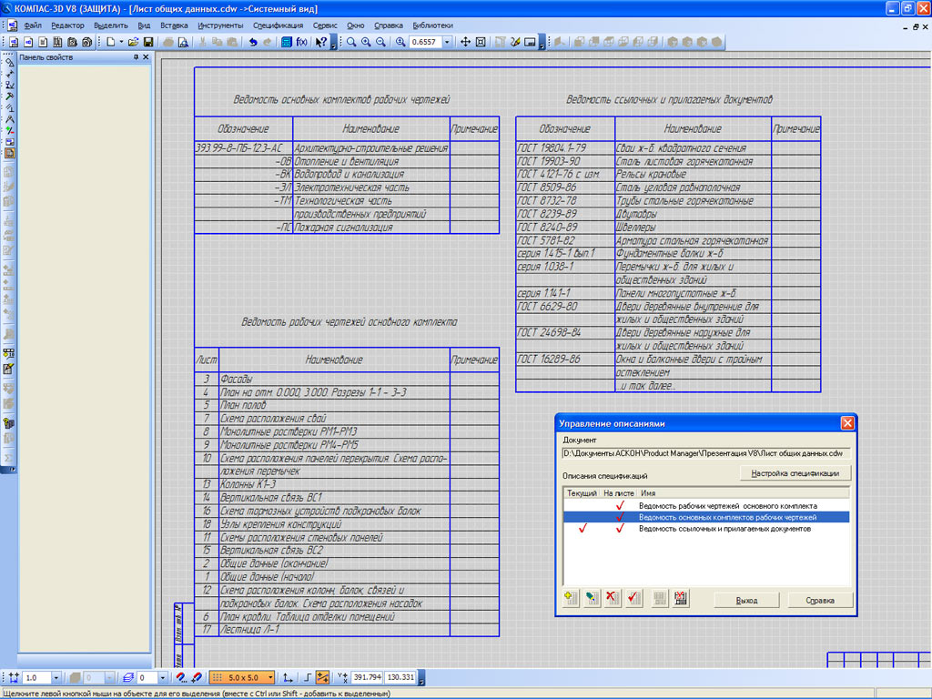
Task: Click the Y coordinate field showing 130.331
Action: [x=400, y=677]
